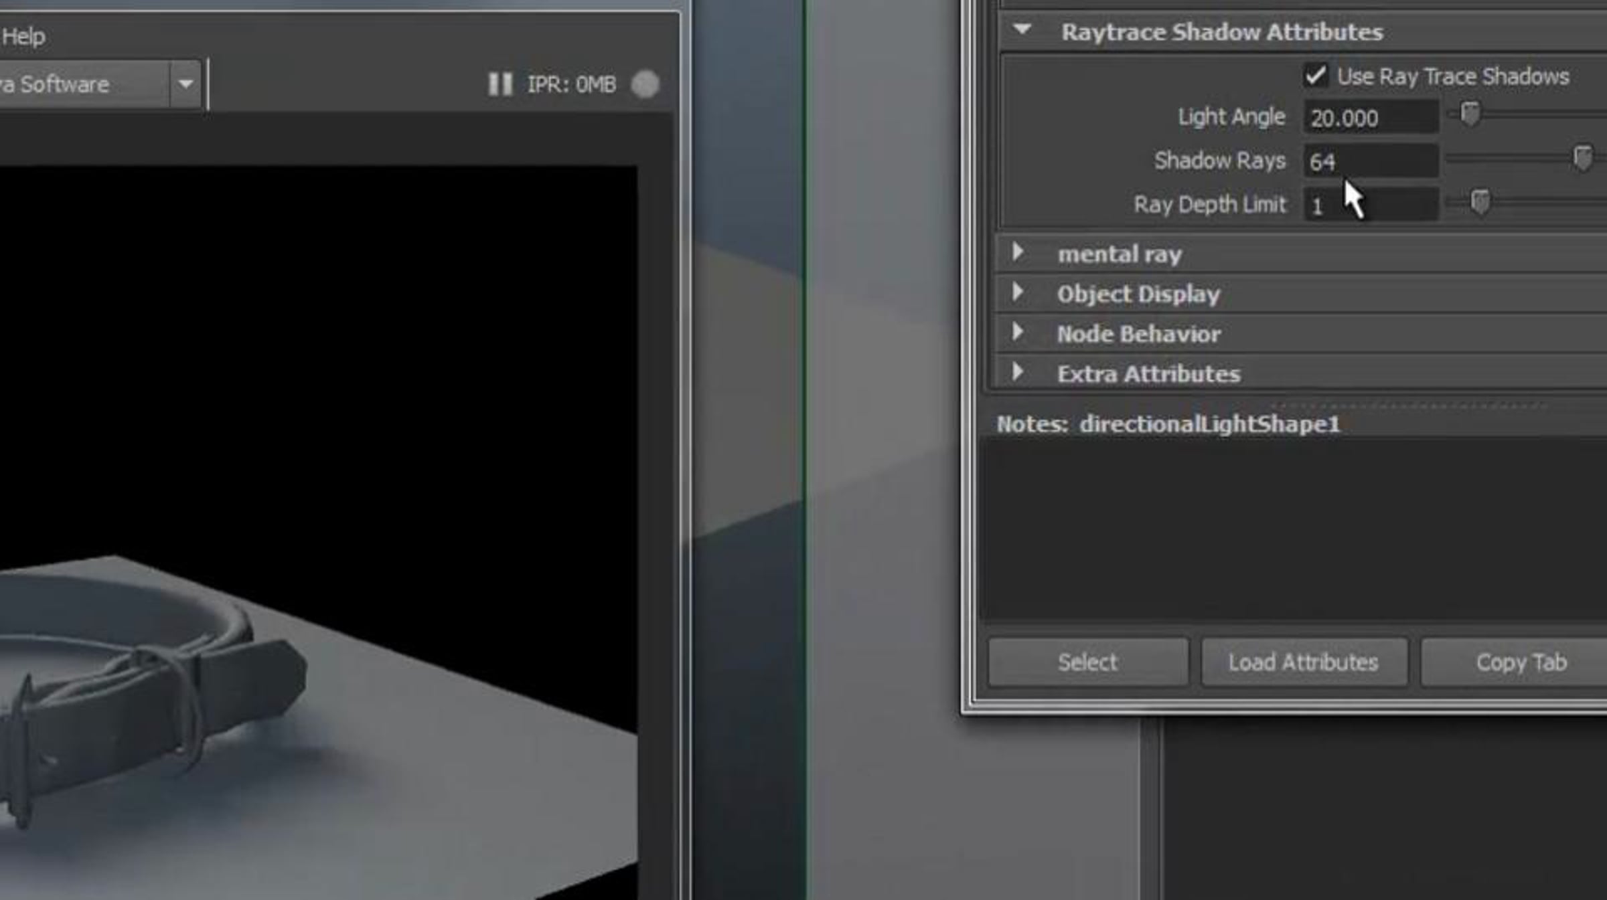
Task: Click the Ray Depth Limit field
Action: (1371, 205)
